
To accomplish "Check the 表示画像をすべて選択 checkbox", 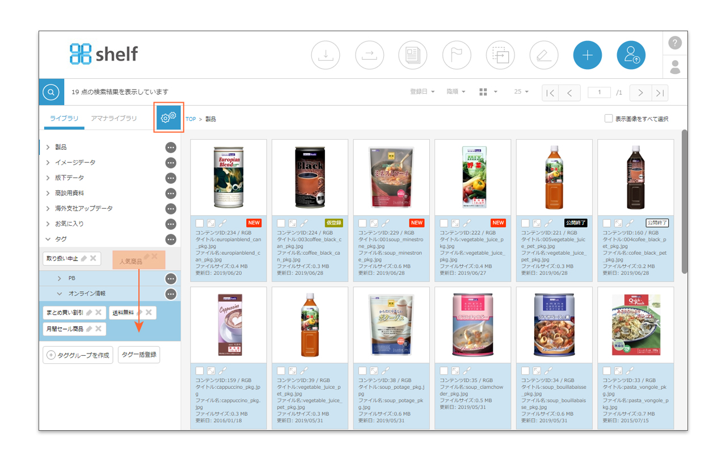I will [x=609, y=119].
